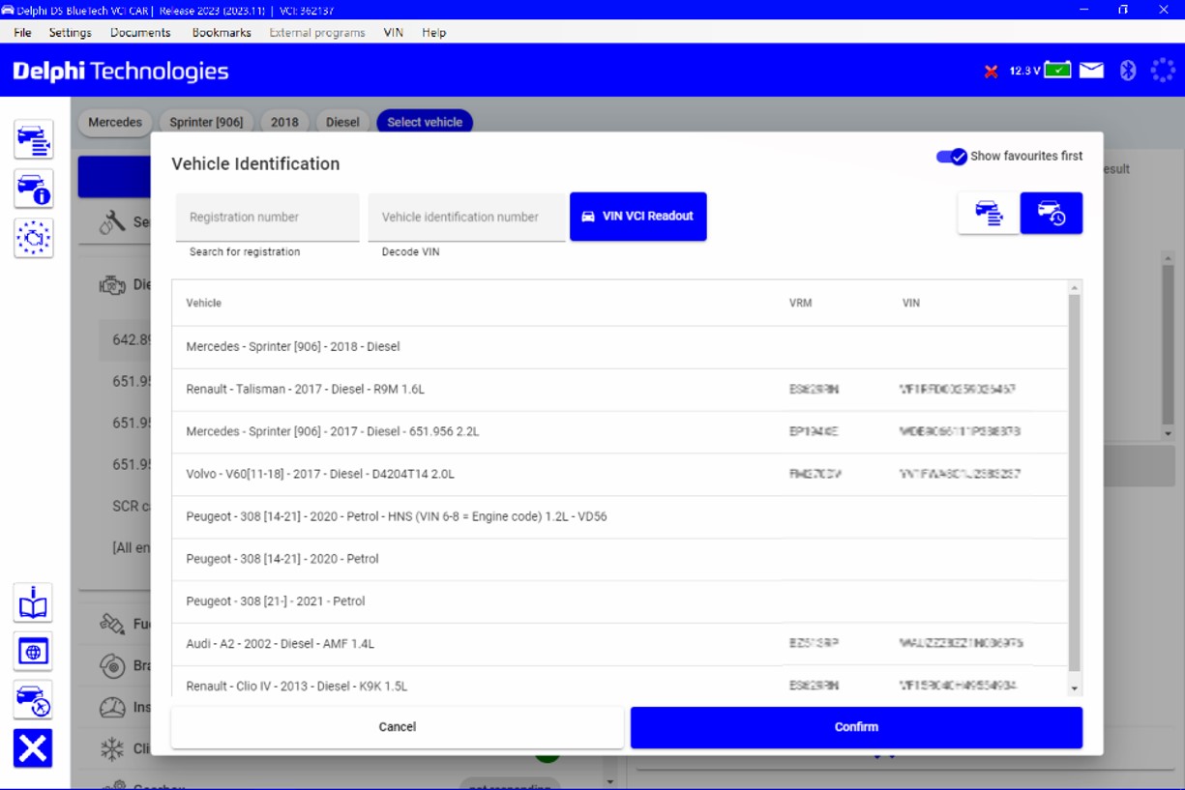Viewport: 1185px width, 790px height.
Task: Switch to vehicle list view icon in dialog
Action: point(989,214)
